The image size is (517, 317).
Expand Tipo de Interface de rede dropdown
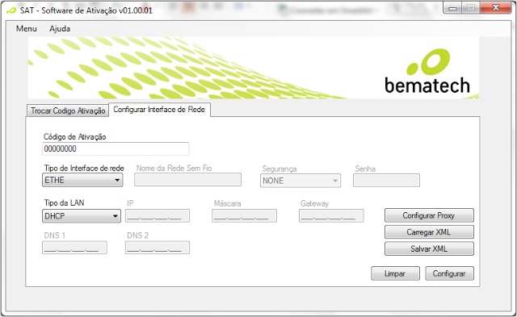pos(82,180)
